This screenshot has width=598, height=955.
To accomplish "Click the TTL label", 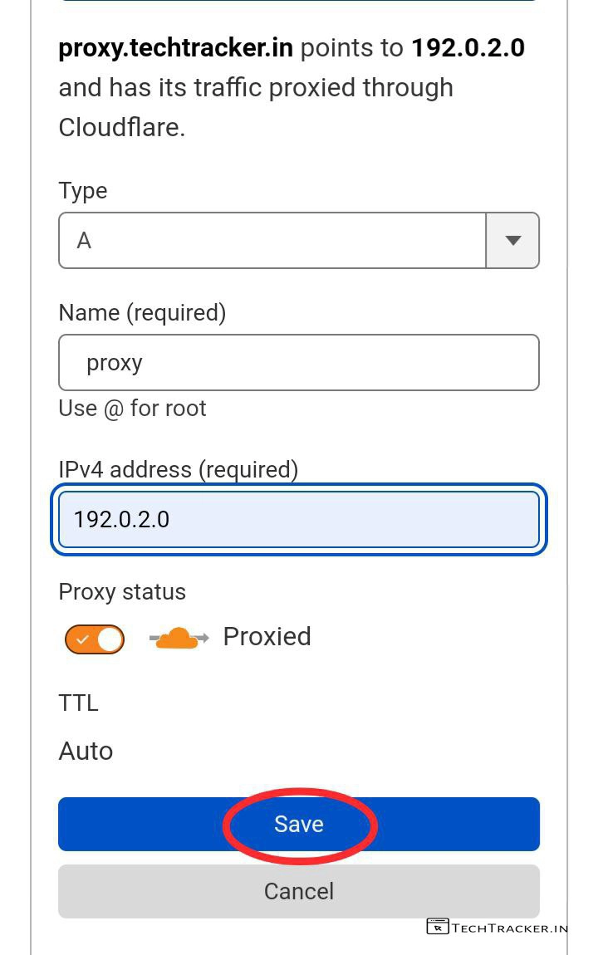I will [78, 703].
